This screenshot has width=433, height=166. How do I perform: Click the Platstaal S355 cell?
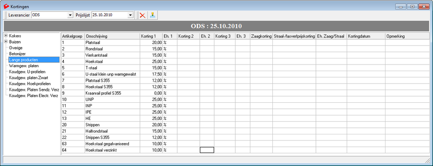point(112,80)
